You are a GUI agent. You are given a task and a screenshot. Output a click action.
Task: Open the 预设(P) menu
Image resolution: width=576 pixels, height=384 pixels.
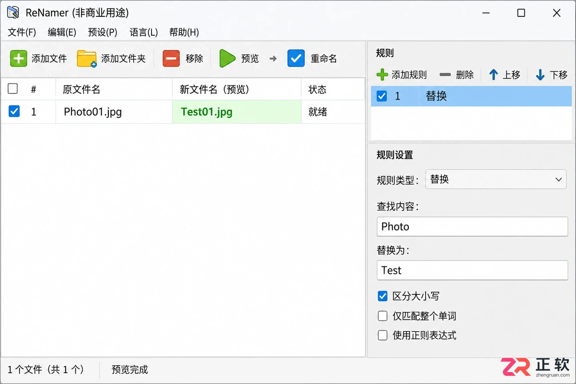[x=103, y=32]
